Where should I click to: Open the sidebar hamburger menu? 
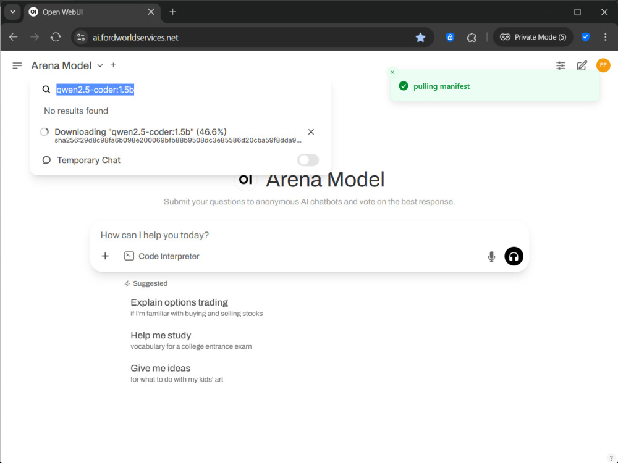(17, 65)
